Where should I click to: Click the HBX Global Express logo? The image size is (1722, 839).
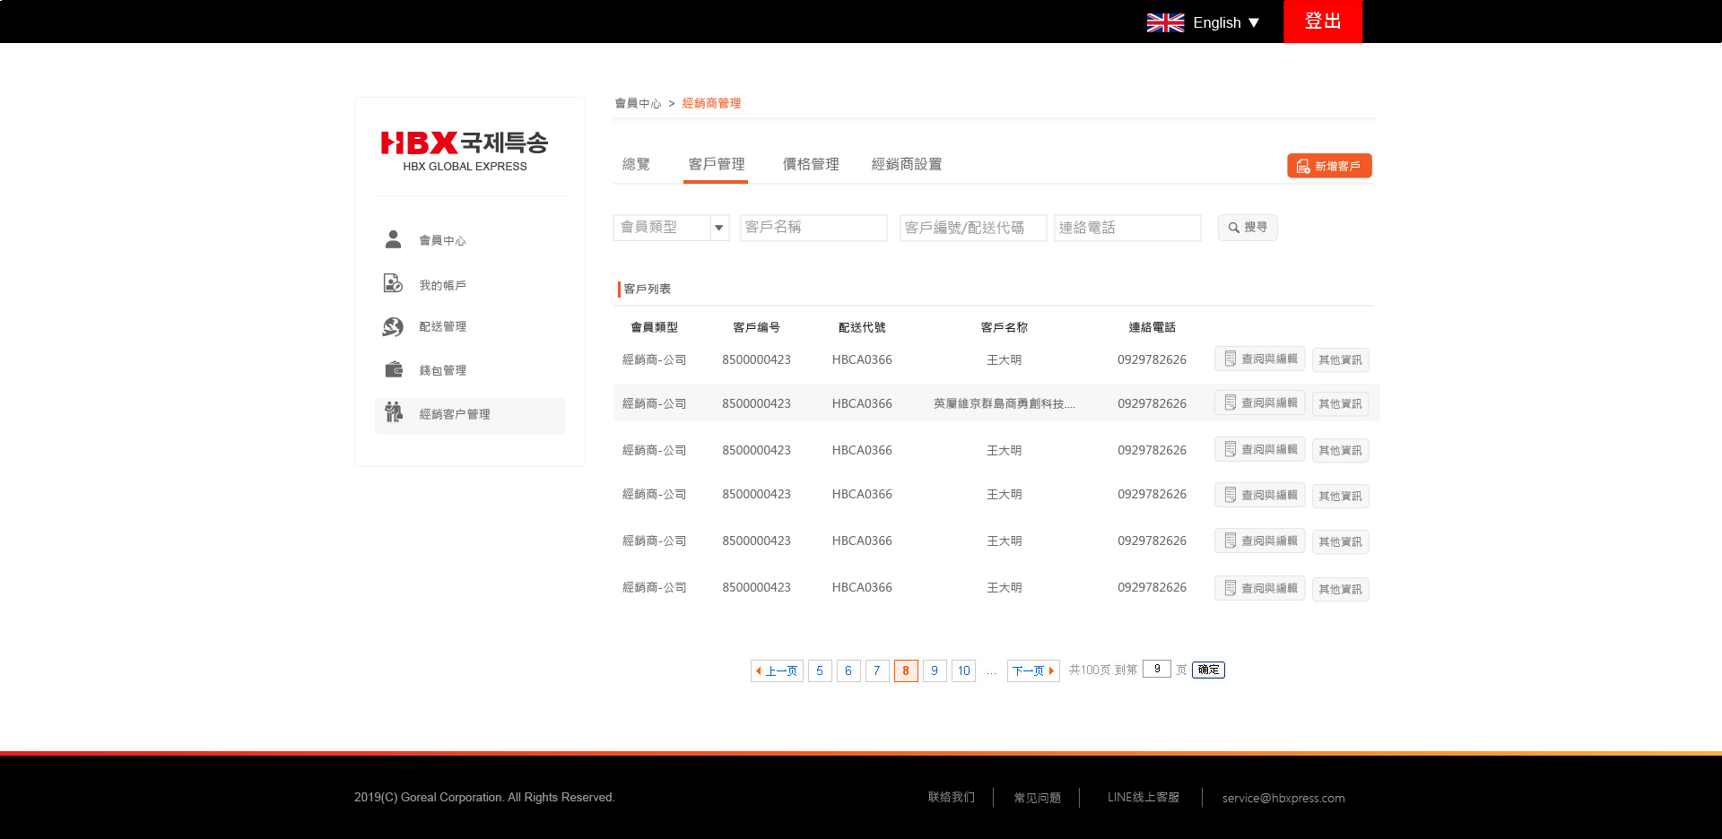[465, 151]
